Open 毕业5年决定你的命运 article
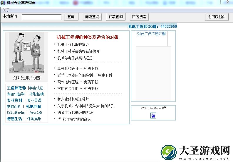The width and height of the screenshot is (233, 162). (x=74, y=119)
